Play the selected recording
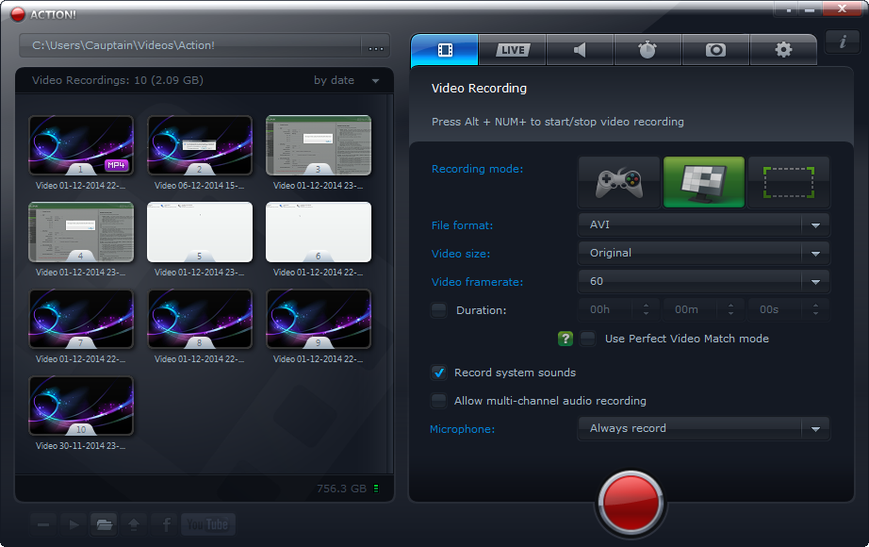Image resolution: width=869 pixels, height=547 pixels. 74,524
